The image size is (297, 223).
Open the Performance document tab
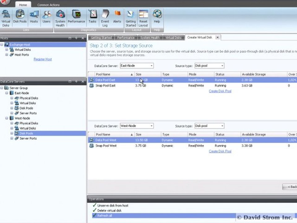click(x=126, y=37)
